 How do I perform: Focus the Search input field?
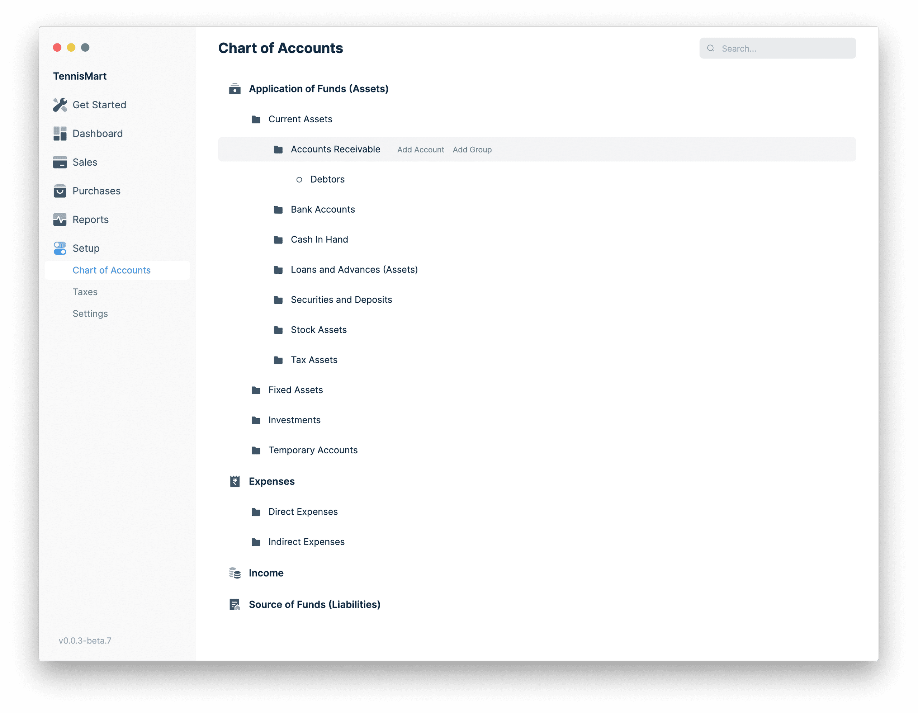(777, 48)
